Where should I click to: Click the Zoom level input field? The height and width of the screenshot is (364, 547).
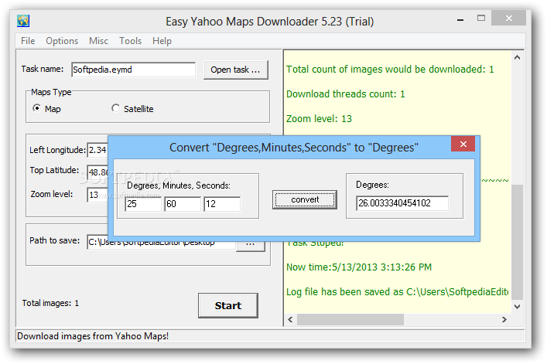coord(97,195)
